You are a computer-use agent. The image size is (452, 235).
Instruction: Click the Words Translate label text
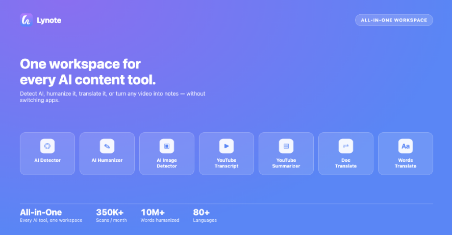click(x=405, y=163)
